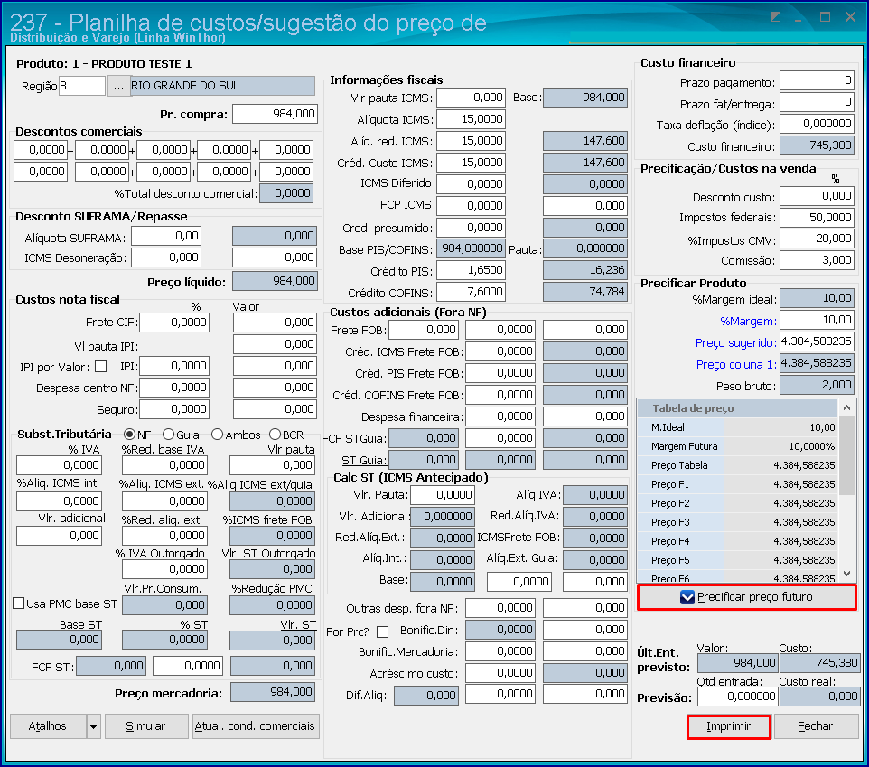Image resolution: width=869 pixels, height=767 pixels.
Task: Click the Taxa deflação (índice) field
Action: 817,124
